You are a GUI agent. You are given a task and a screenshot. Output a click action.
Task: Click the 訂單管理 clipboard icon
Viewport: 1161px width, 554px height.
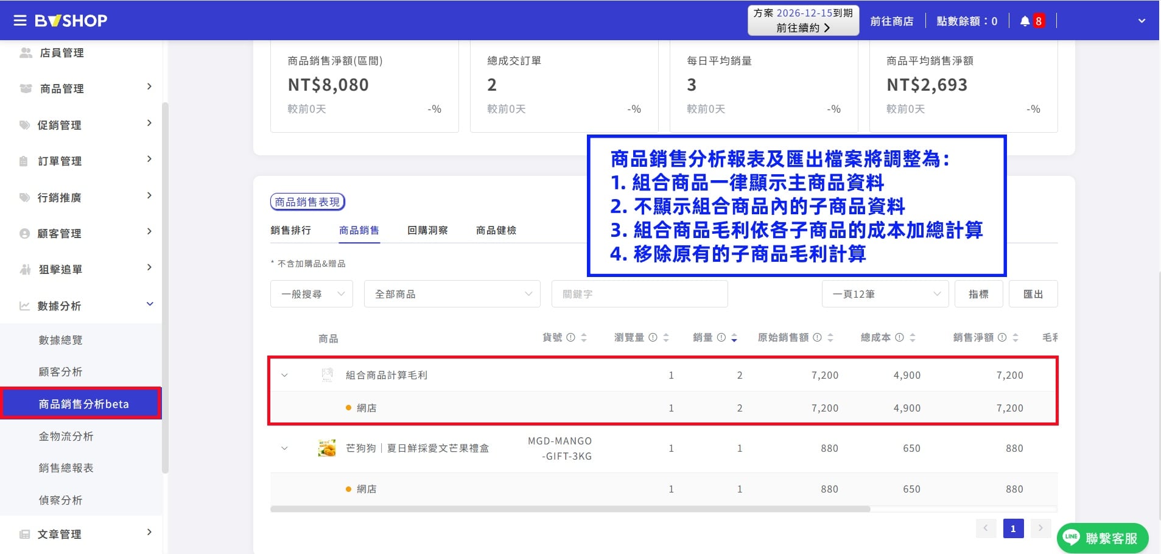(x=24, y=161)
